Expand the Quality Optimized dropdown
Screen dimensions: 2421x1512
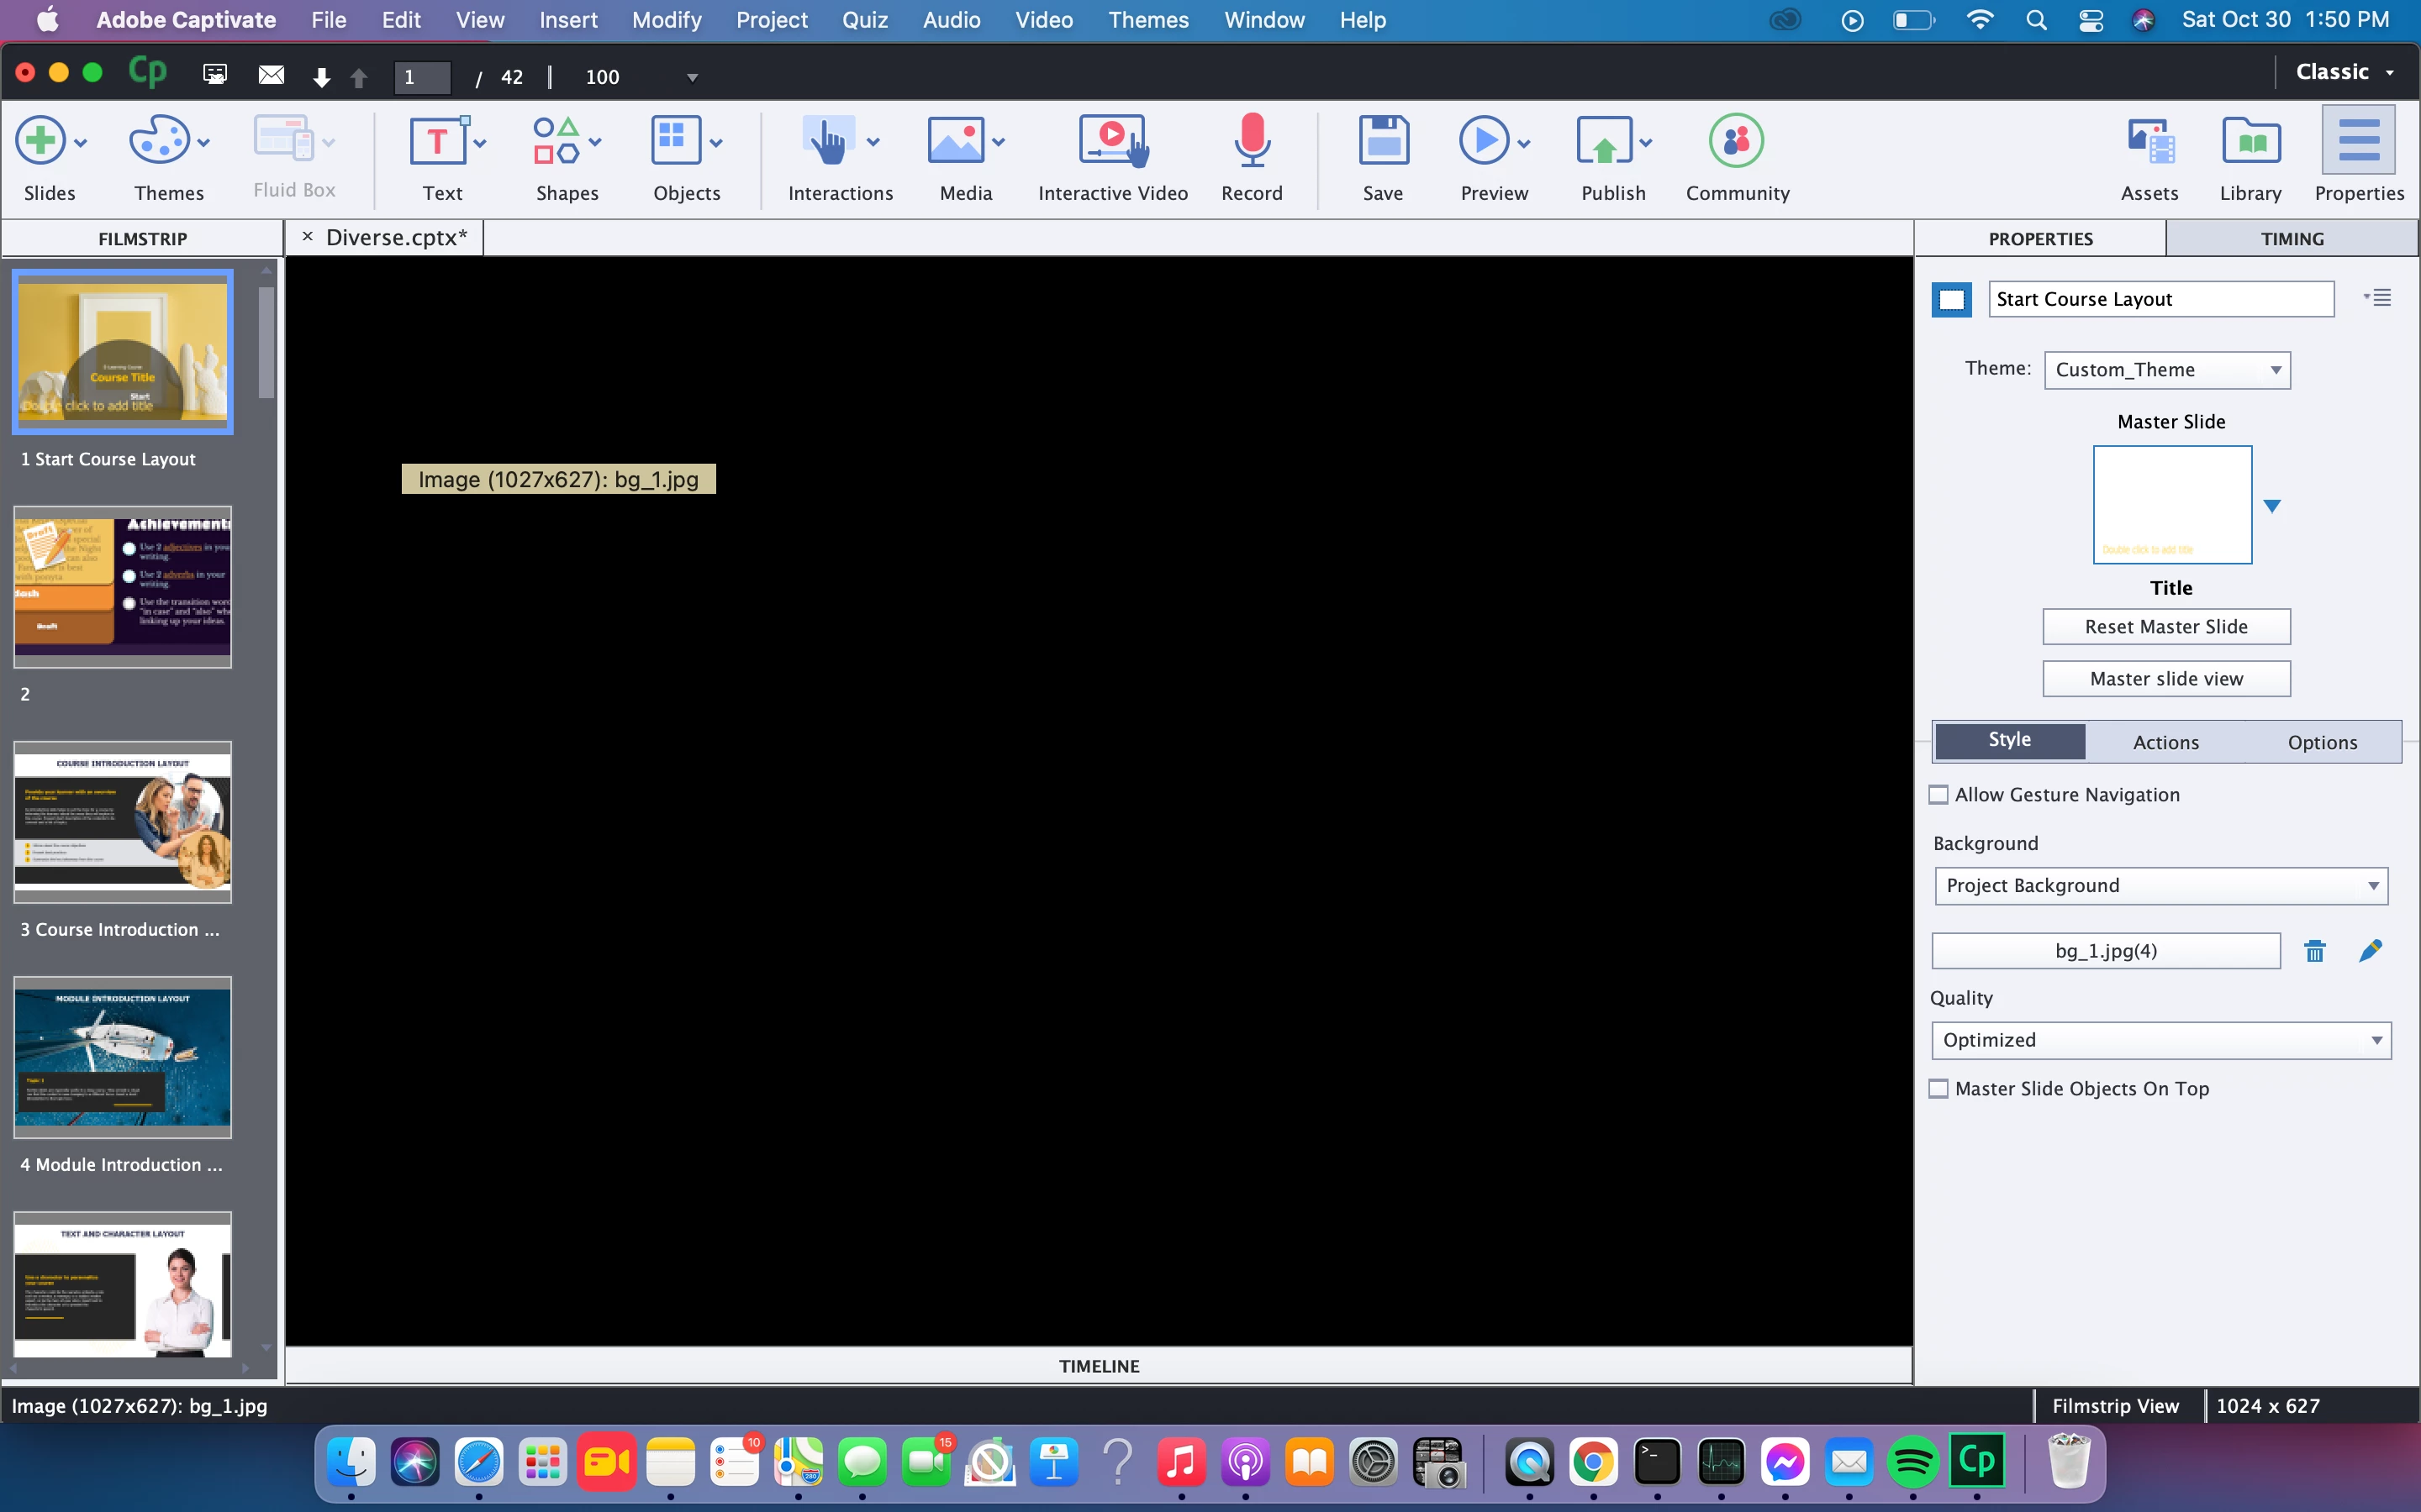2160,1040
